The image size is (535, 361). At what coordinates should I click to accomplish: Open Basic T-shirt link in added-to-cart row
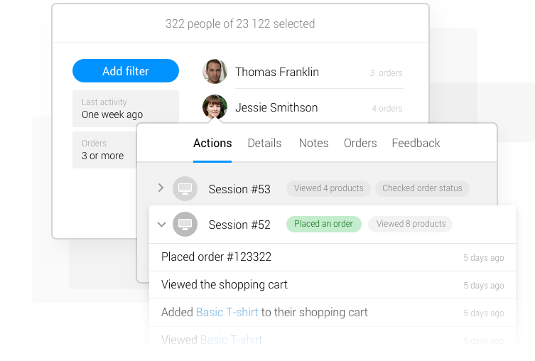227,312
